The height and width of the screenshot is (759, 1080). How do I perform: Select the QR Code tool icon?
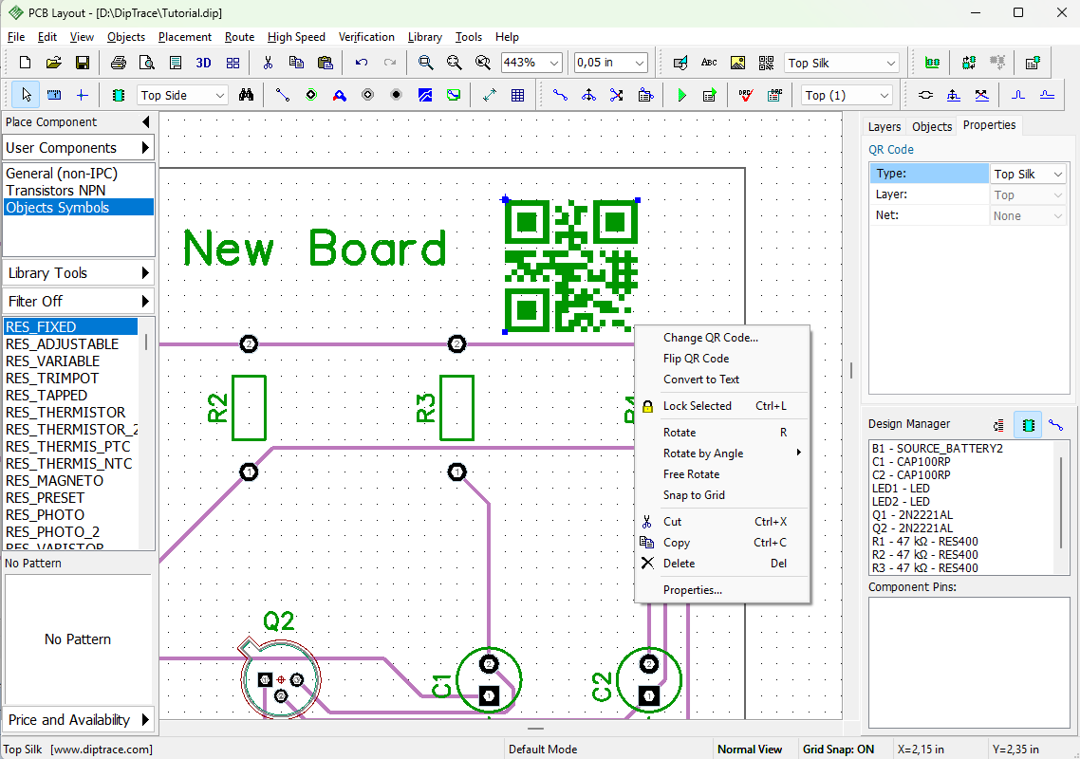[x=766, y=63]
